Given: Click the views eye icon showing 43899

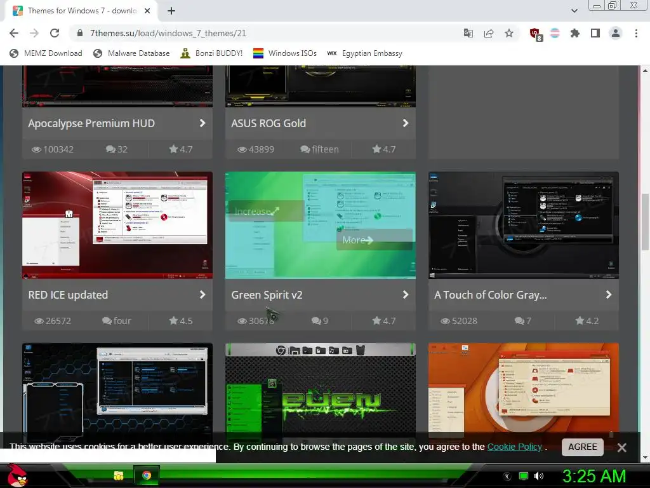Looking at the screenshot, I should [242, 150].
